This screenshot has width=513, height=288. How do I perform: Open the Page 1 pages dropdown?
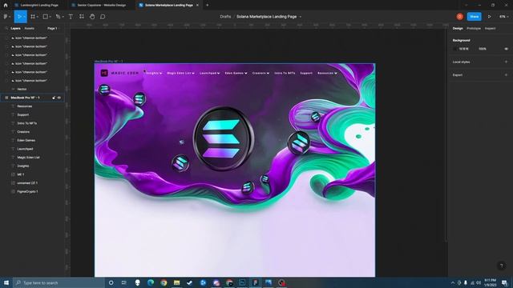[53, 29]
